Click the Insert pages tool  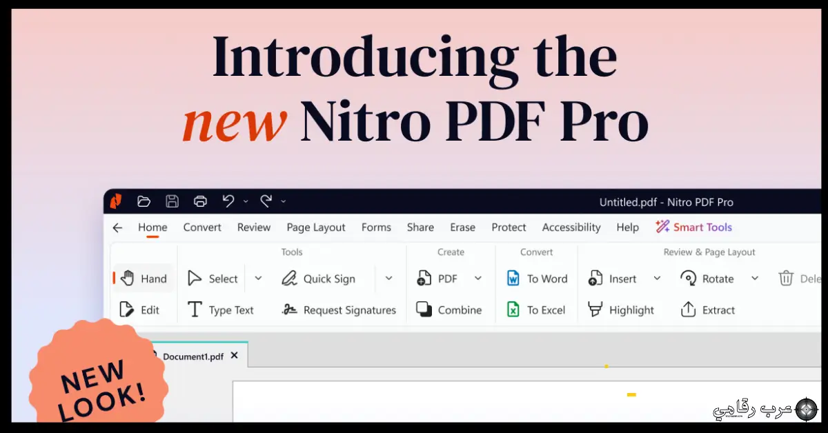(x=612, y=279)
